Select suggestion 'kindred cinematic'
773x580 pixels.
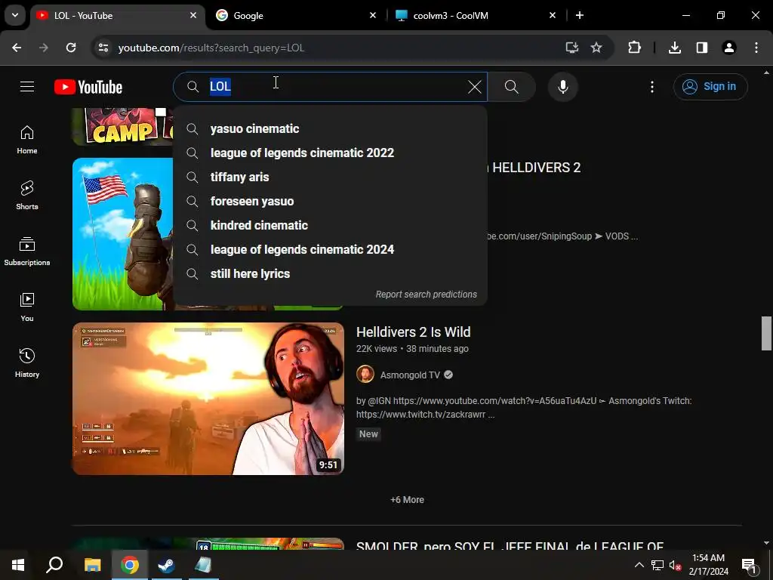[331, 225]
